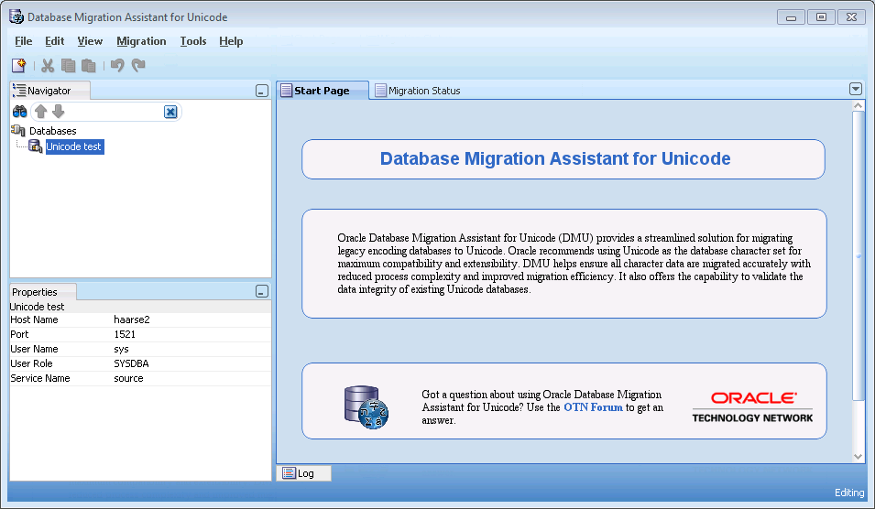
Task: Follow the OTN Forum link
Action: [x=593, y=407]
